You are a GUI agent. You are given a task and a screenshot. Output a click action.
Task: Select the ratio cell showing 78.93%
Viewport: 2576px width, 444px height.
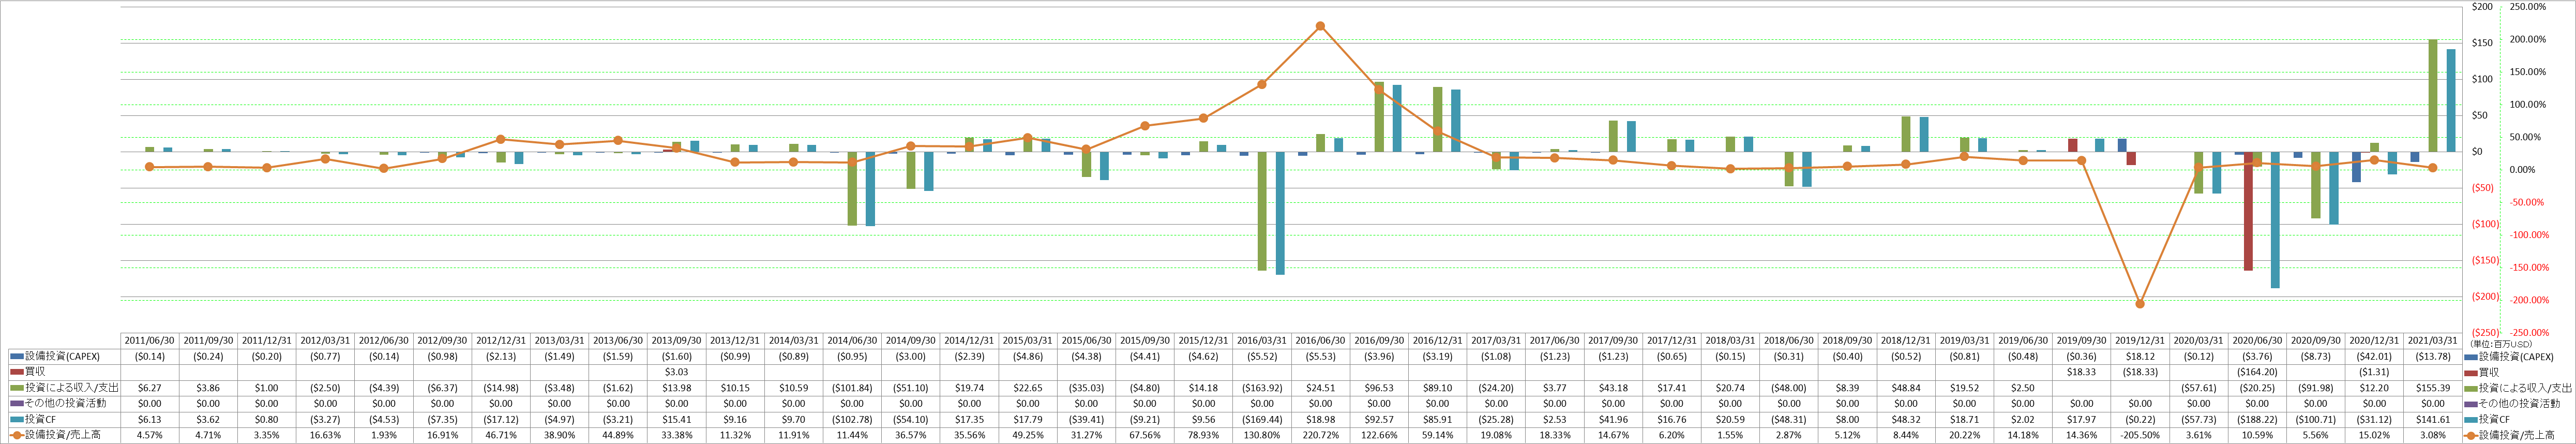click(x=1203, y=435)
